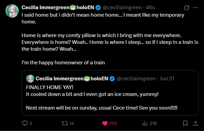Open view analytics bar chart icon
The width and height of the screenshot is (204, 131).
pyautogui.click(x=145, y=123)
